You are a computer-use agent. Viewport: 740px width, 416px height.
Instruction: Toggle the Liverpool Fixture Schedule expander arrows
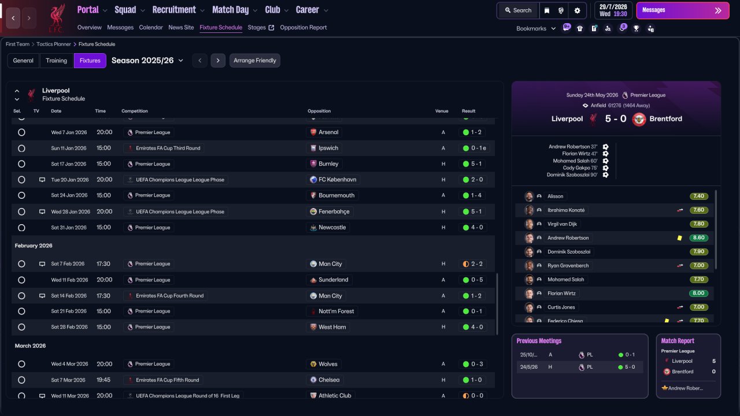[17, 95]
